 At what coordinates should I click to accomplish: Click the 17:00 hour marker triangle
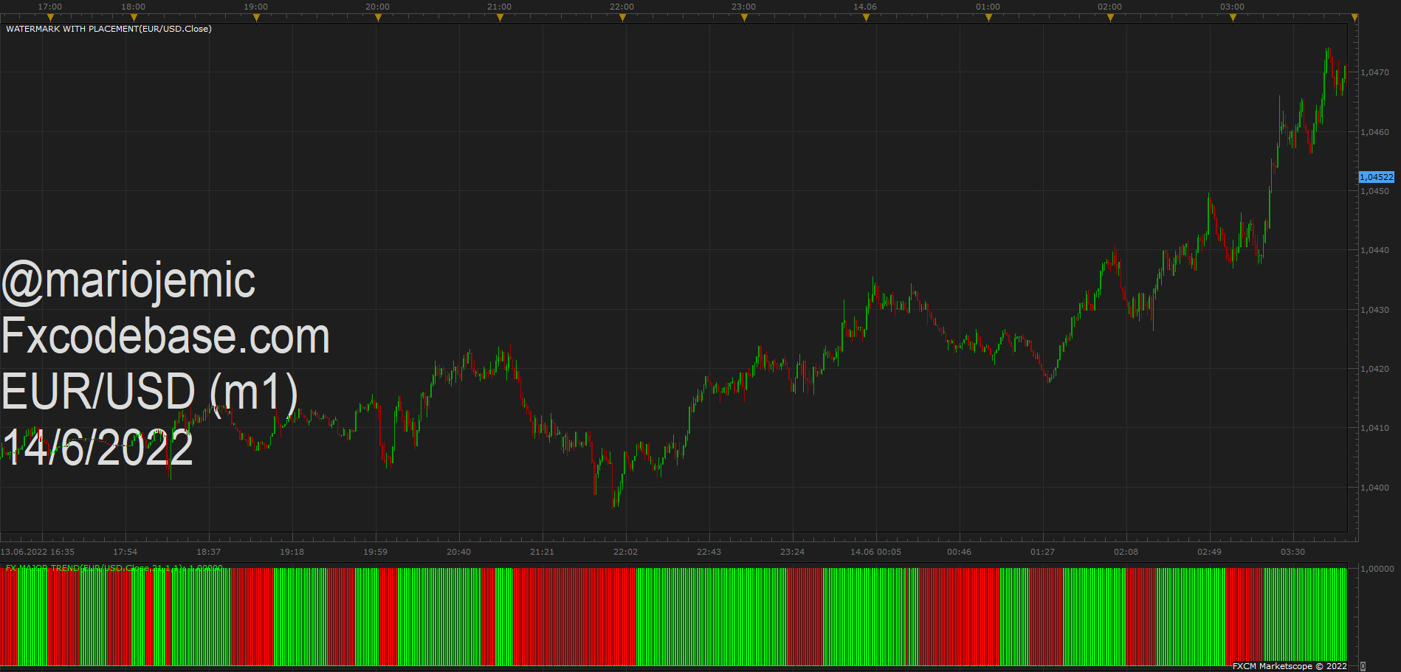pos(50,18)
